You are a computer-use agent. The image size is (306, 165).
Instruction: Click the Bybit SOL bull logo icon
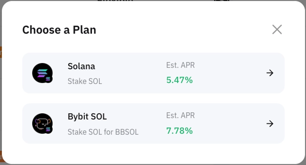41,123
